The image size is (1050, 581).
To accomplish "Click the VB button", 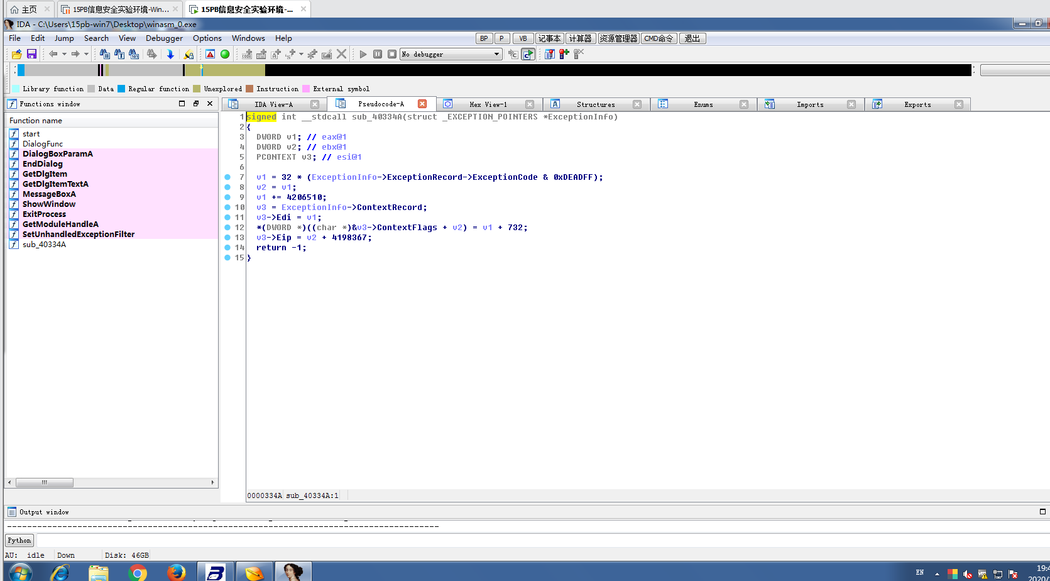I will 523,38.
